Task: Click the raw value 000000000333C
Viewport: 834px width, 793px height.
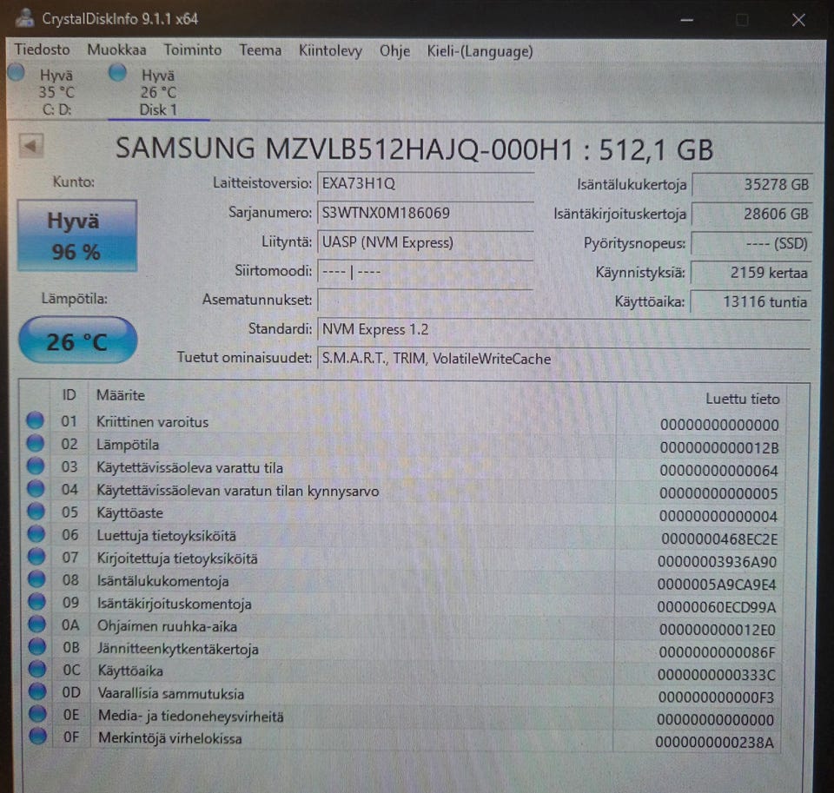Action: (x=717, y=675)
